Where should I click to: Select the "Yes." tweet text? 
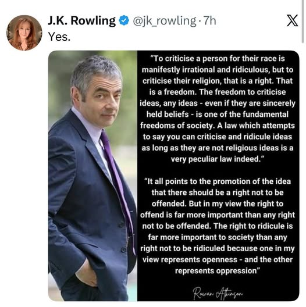pyautogui.click(x=59, y=37)
